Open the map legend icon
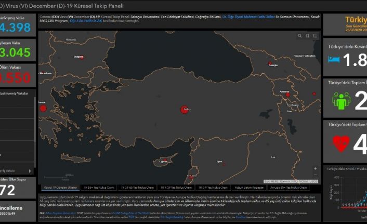367x224 pixels. tap(315, 36)
